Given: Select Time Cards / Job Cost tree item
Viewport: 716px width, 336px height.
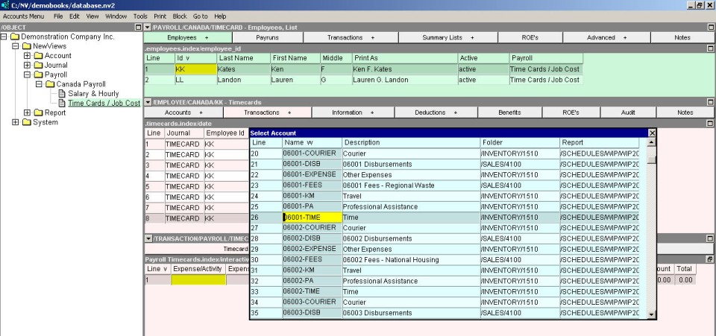Looking at the screenshot, I should pos(104,104).
